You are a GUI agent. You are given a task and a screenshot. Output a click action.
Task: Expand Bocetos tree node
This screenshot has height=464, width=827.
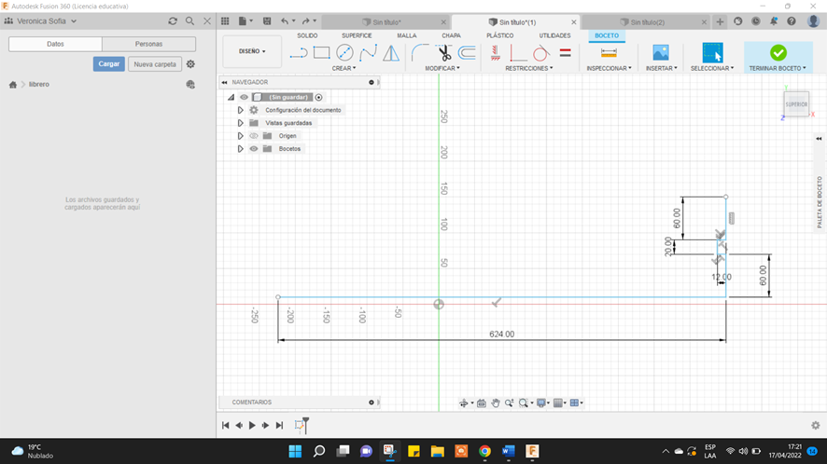click(x=240, y=148)
